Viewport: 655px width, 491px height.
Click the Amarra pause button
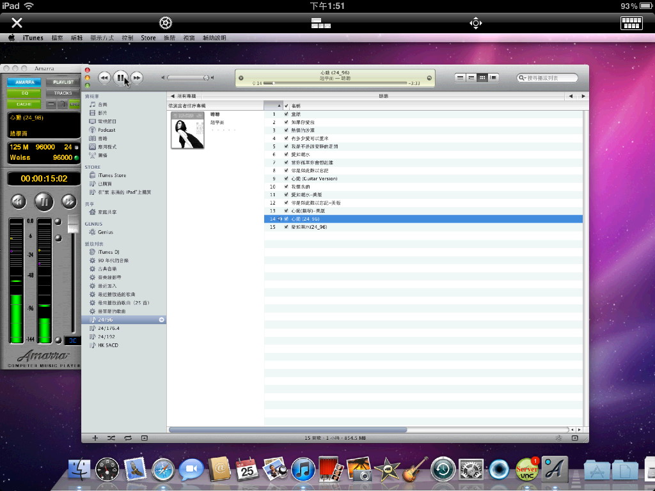click(x=43, y=202)
